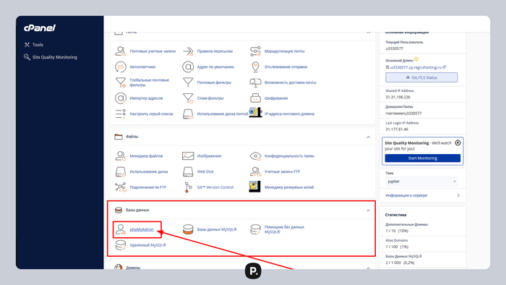Image resolution: width=506 pixels, height=285 pixels.
Task: Expand Информация о сервере
Action: click(423, 195)
